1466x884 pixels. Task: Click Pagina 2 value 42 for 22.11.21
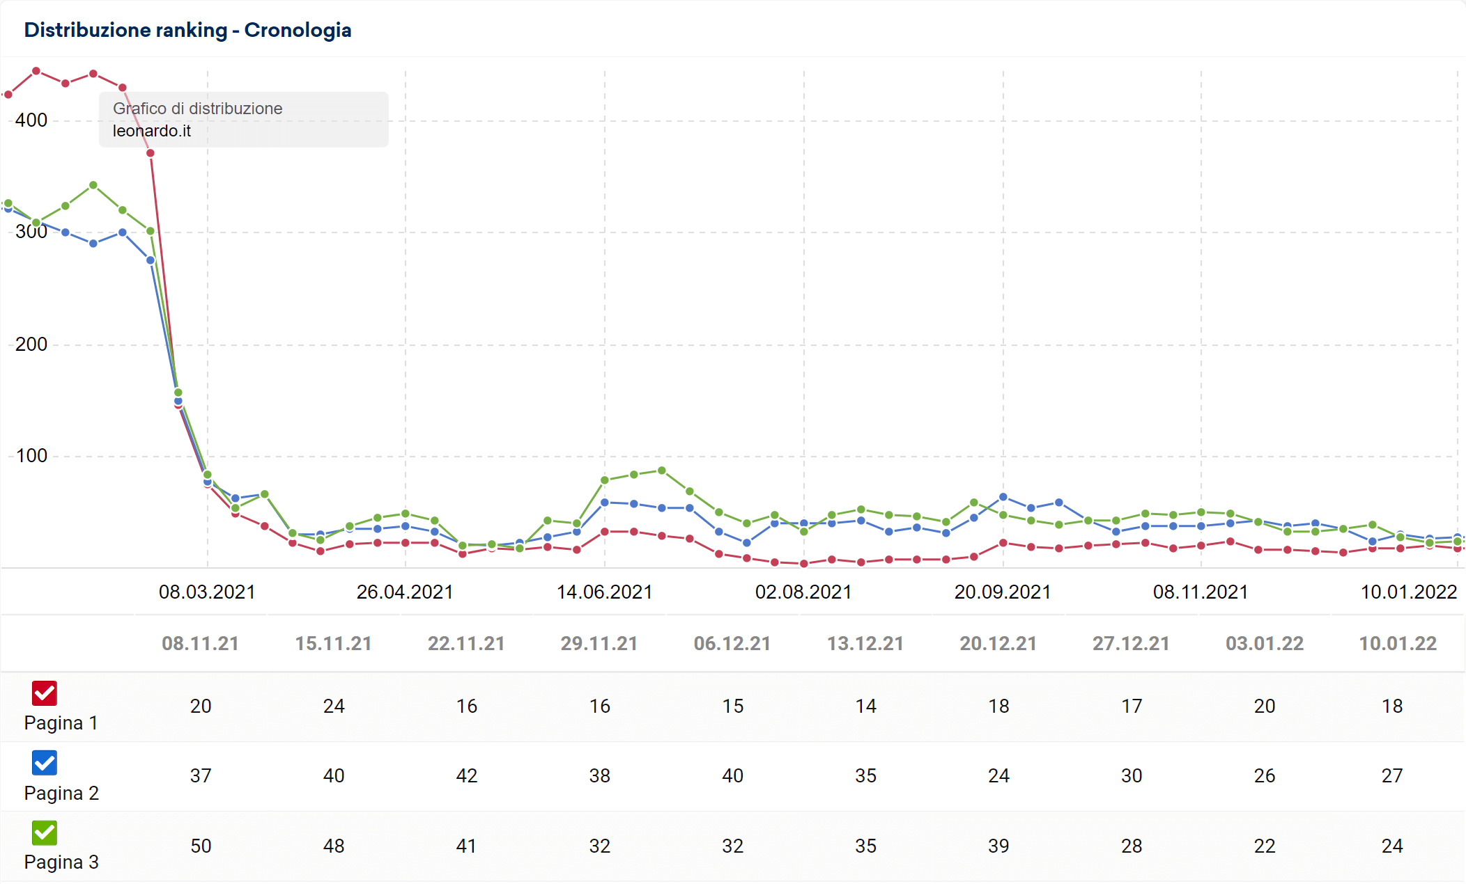(467, 776)
